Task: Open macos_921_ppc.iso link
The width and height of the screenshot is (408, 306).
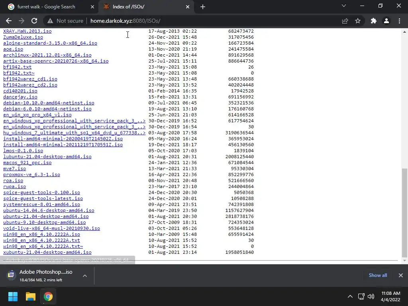Action: click(x=27, y=163)
